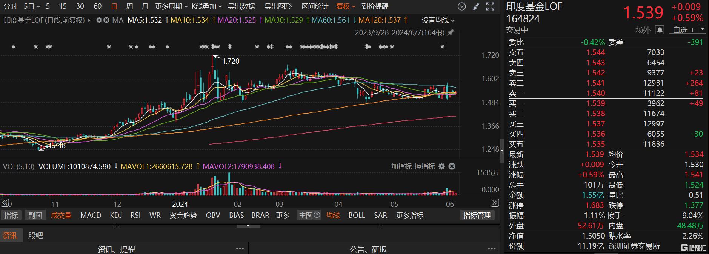Image resolution: width=709 pixels, height=254 pixels.
Task: Select BRAR indicator
Action: coord(260,215)
